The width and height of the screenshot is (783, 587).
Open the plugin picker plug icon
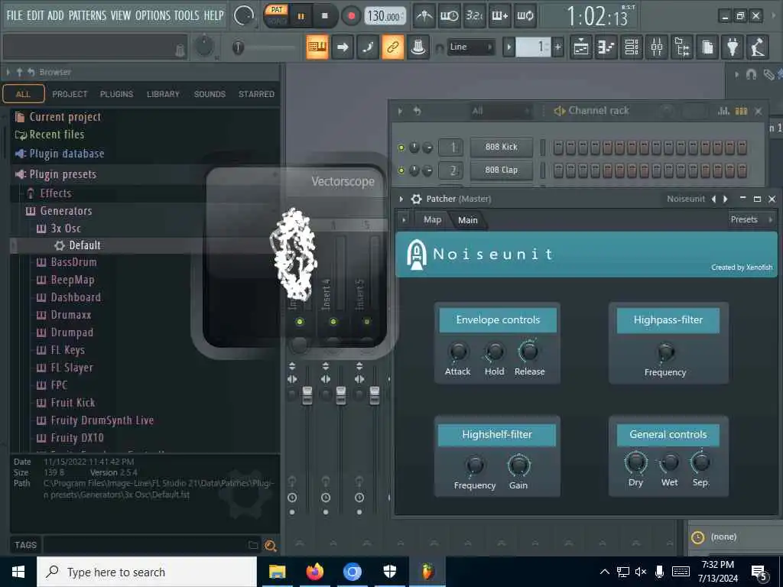[733, 47]
